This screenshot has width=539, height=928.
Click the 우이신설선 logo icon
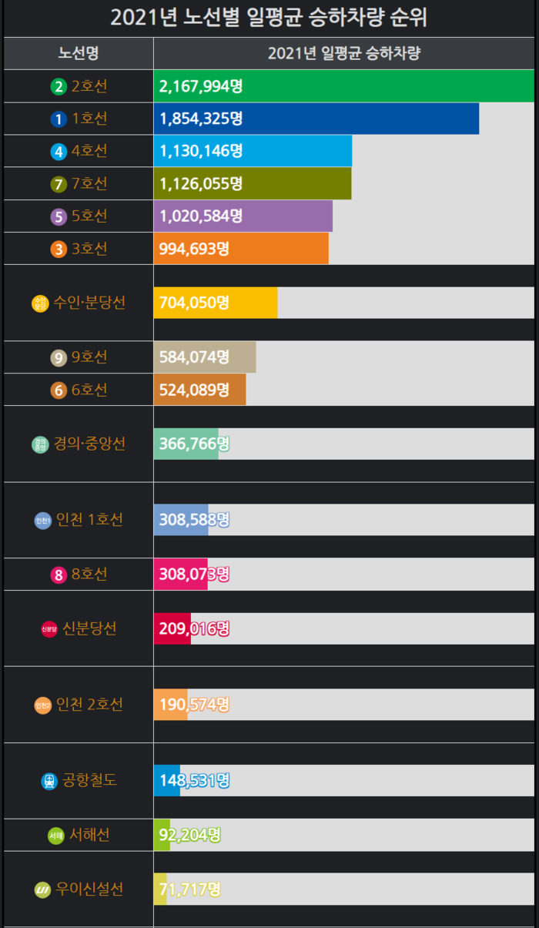(42, 889)
